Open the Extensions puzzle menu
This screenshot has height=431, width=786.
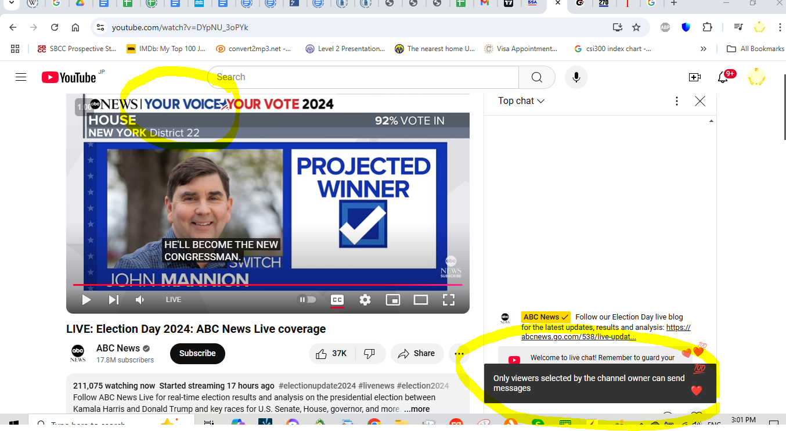[x=707, y=27]
